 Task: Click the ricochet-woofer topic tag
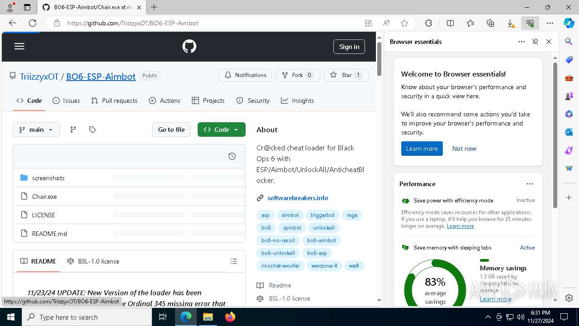[280, 266]
